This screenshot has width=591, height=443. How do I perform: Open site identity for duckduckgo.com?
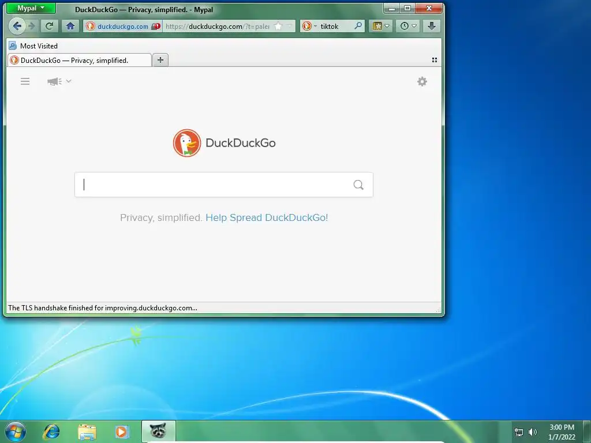[x=117, y=27]
